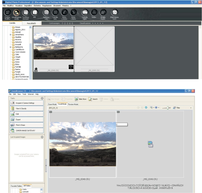Select _MG_8348.CR2 sky image in ZoomBrowser
The width and height of the screenshot is (202, 193).
[83, 144]
